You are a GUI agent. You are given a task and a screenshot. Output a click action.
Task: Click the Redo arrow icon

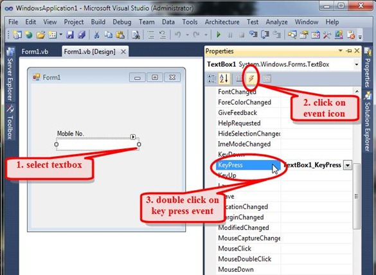[196, 35]
